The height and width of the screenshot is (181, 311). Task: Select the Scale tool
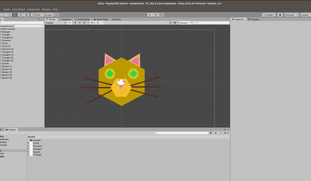pyautogui.click(x=9, y=15)
